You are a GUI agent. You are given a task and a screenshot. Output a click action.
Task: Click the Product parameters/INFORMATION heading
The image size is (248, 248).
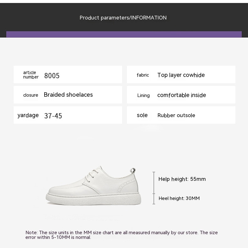tap(123, 18)
